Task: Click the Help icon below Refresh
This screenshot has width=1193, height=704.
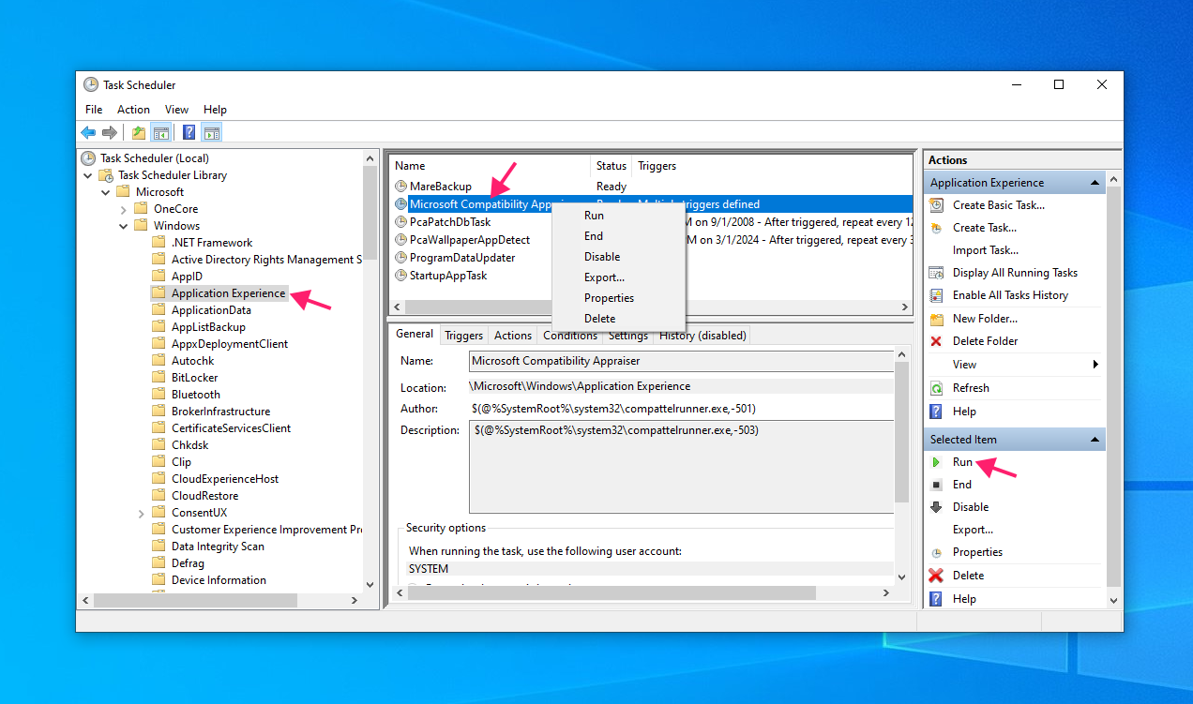Action: 936,412
